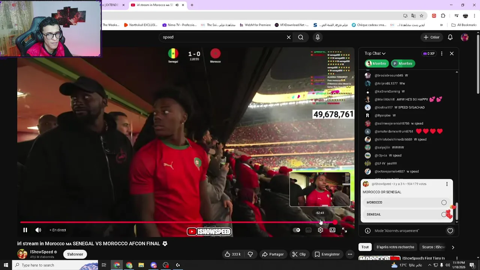Open poll options three-dot menu

tap(447, 184)
